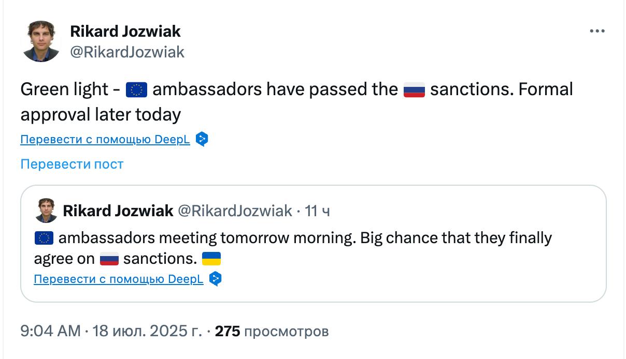Screen dimensions: 626x359
Task: Click the DeepL logo icon in the main post
Action: coord(202,140)
